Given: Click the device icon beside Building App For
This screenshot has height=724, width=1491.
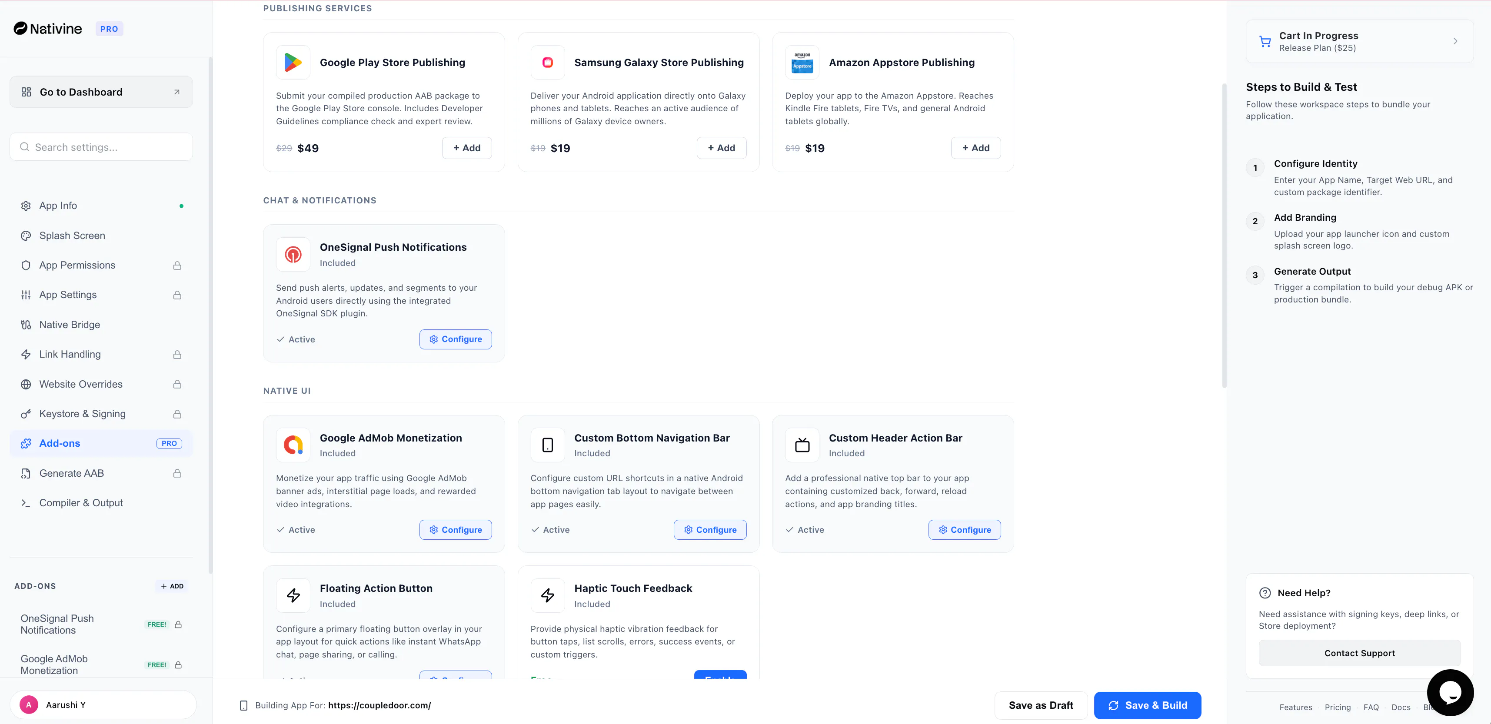Looking at the screenshot, I should (244, 705).
